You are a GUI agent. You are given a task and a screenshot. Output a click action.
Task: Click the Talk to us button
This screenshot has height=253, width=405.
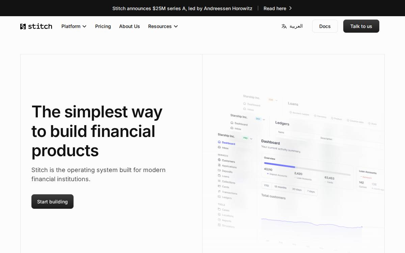point(361,26)
